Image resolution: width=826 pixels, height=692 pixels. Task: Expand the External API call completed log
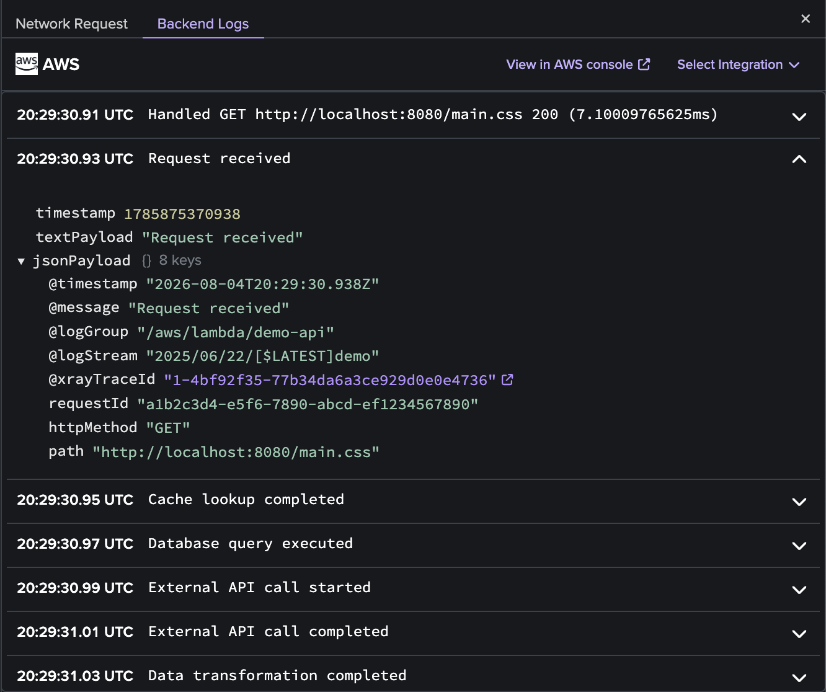[x=799, y=633]
